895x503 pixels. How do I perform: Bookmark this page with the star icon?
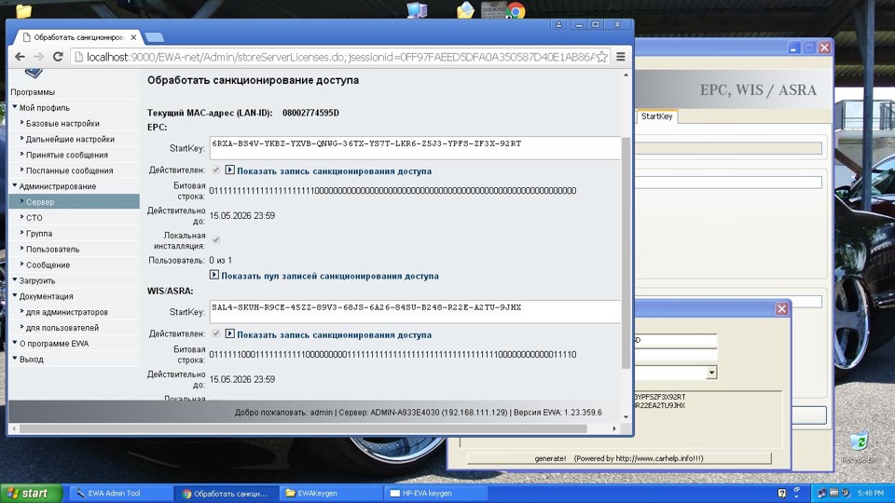click(601, 57)
